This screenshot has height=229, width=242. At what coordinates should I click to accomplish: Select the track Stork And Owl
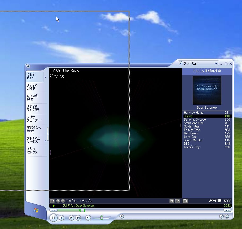click(x=207, y=123)
